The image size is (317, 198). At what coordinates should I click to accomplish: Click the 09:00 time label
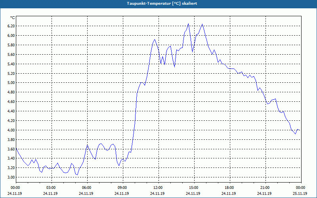[123, 188]
